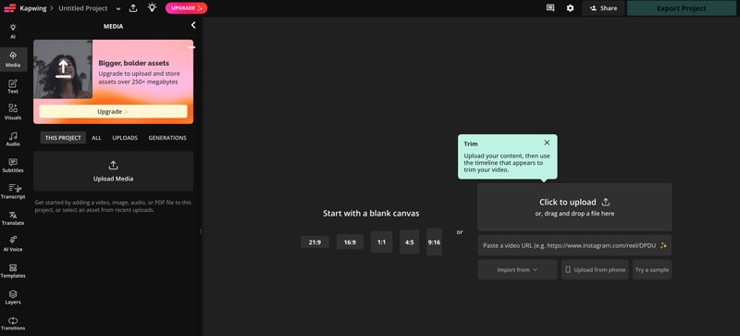Open the Translate panel
740x336 pixels.
tap(13, 218)
